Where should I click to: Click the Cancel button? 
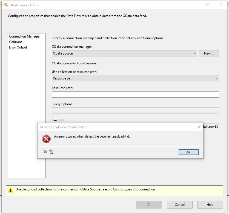(x=179, y=204)
